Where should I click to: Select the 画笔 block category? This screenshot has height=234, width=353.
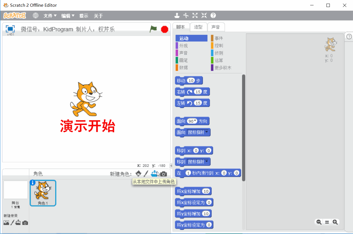(x=191, y=60)
